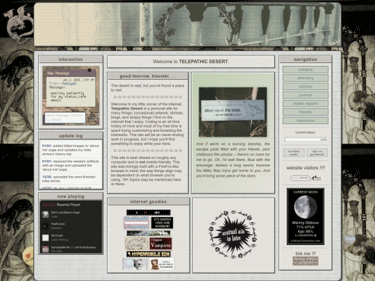Open the neocities profile button
375x281 pixels.
294,153
